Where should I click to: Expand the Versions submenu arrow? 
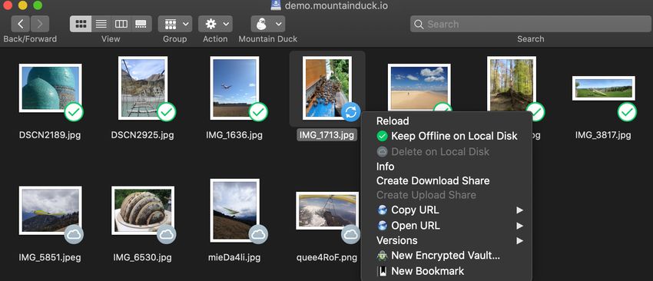(520, 240)
